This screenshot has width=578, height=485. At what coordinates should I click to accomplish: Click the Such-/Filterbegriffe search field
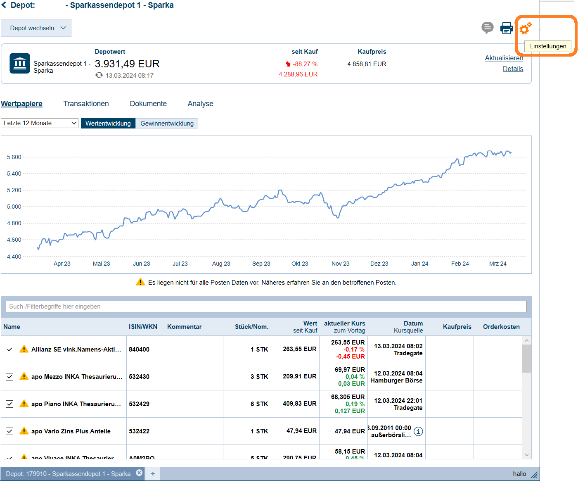tap(266, 307)
